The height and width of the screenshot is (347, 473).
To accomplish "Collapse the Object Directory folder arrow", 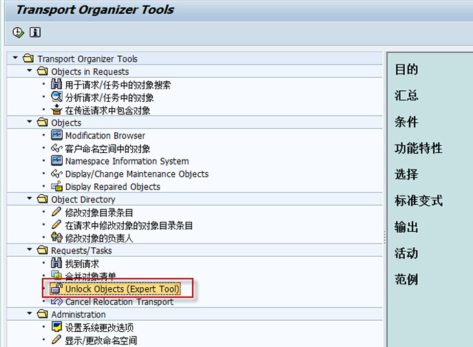I will [29, 198].
